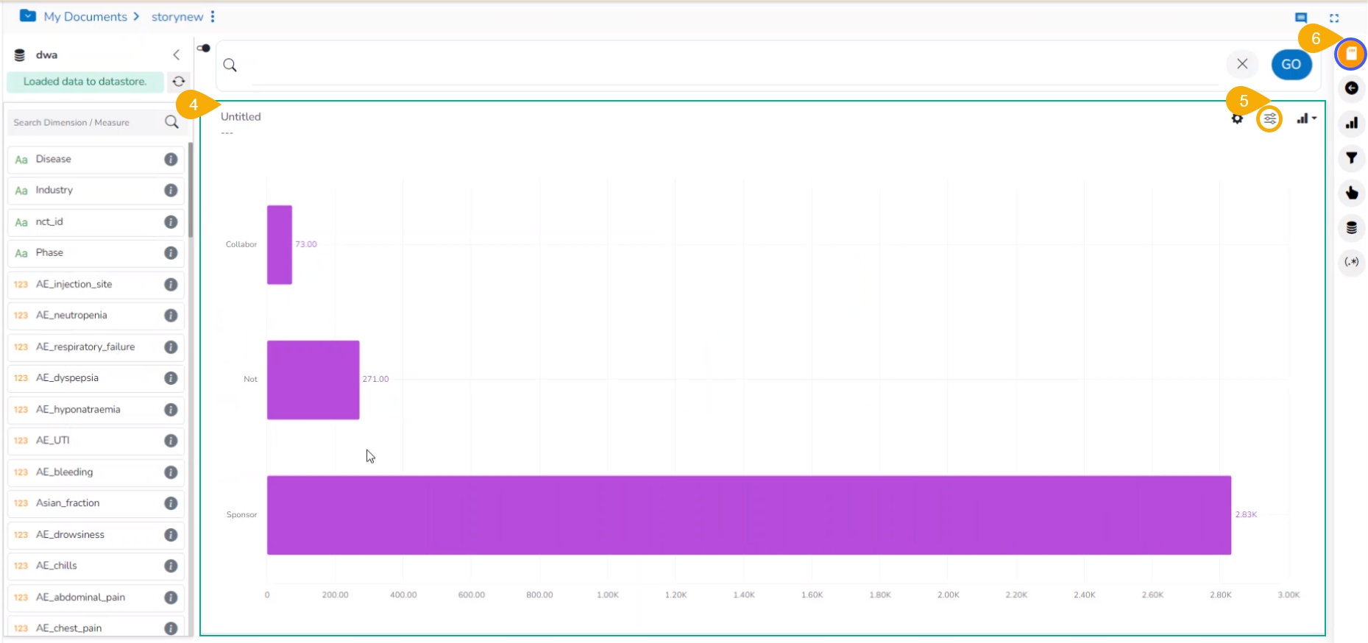
Task: Select the hand pointer interaction icon
Action: tap(1351, 193)
